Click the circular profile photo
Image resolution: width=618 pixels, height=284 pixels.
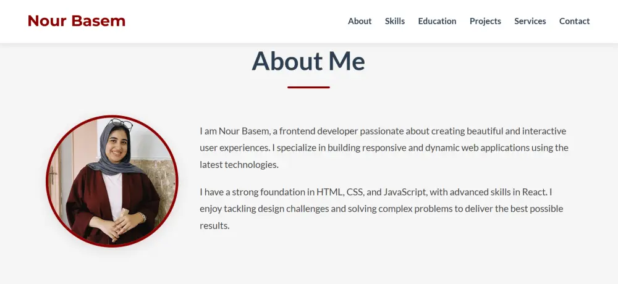tap(112, 182)
